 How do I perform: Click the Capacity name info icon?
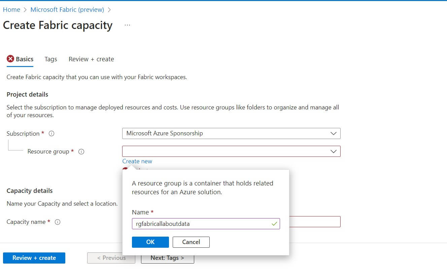click(x=58, y=222)
